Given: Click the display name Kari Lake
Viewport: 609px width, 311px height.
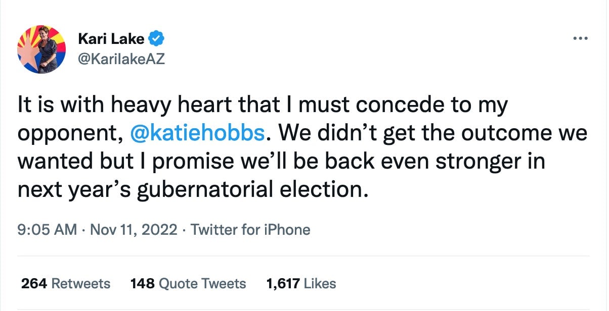Looking at the screenshot, I should point(111,38).
